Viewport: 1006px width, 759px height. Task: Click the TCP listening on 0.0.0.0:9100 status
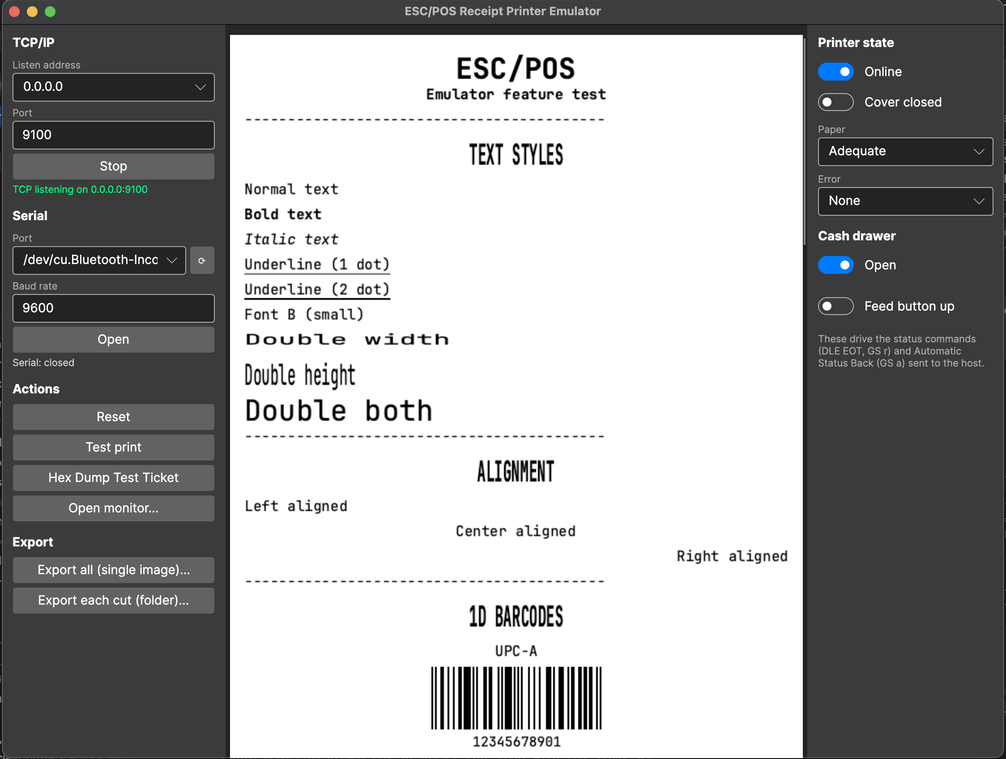point(80,190)
